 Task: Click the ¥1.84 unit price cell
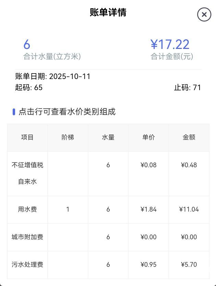148,209
